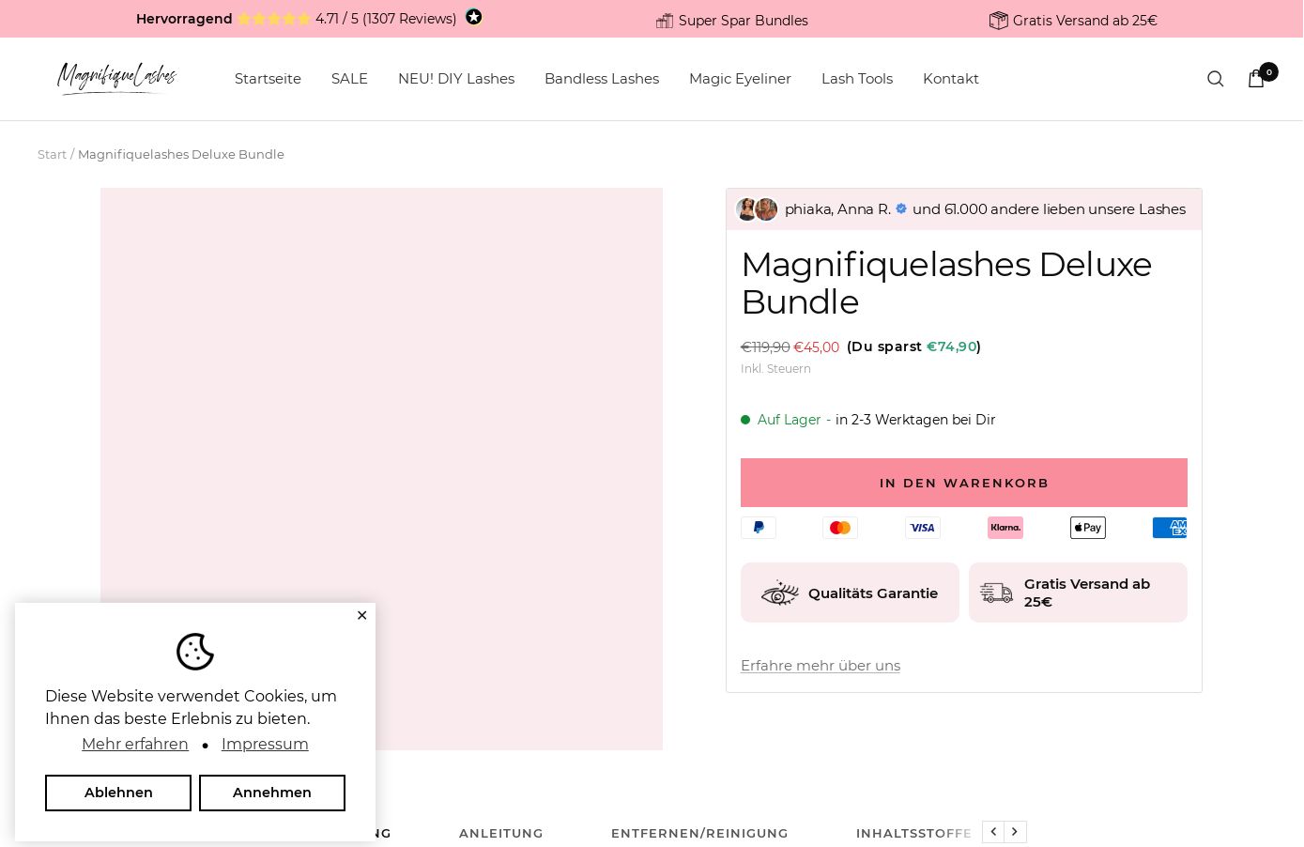
Task: Open Bandless Lashes menu
Action: tap(602, 79)
